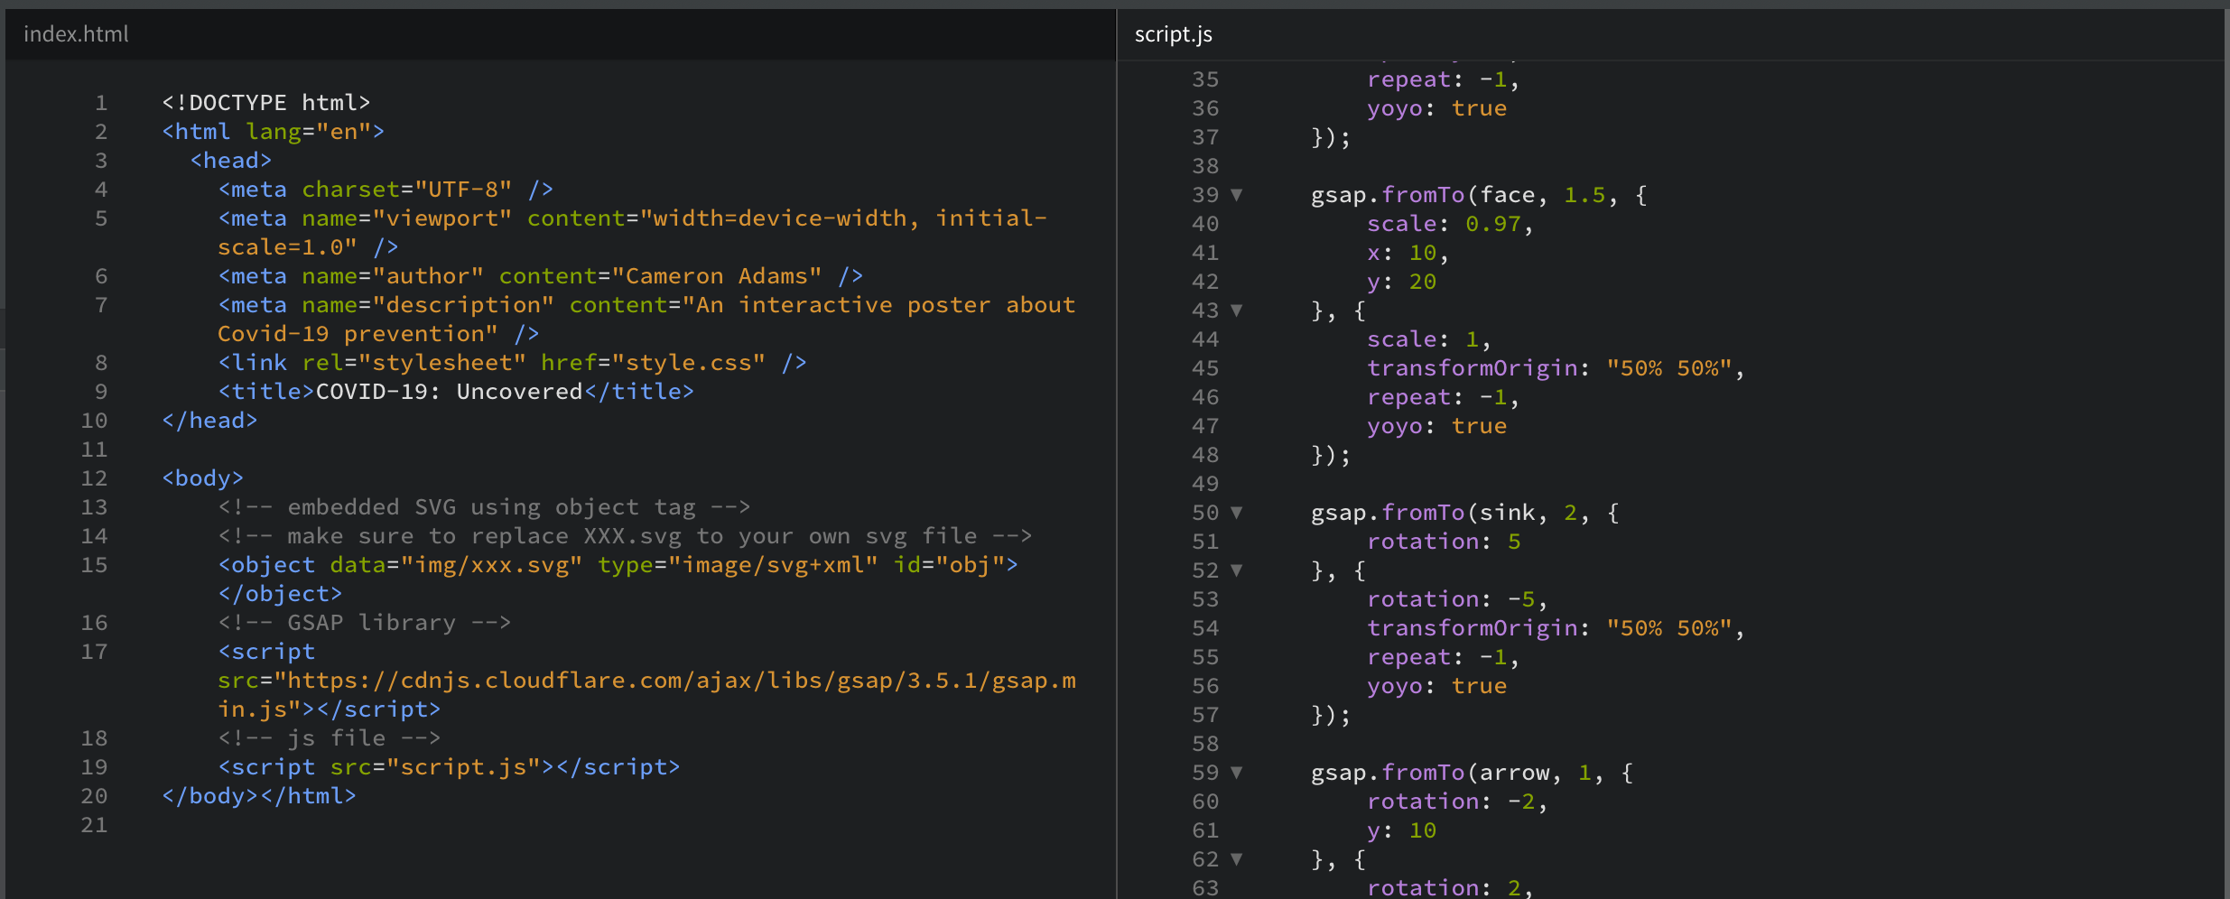Place cursor in the COVID-19: Uncovered title text
Image resolution: width=2230 pixels, height=899 pixels.
[449, 392]
